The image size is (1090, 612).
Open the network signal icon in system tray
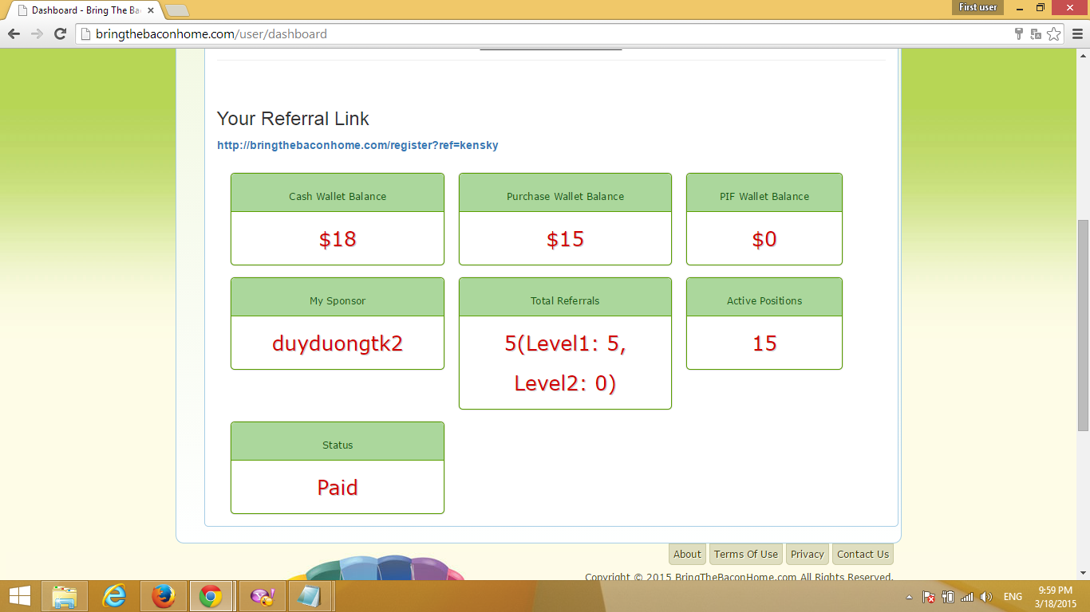click(x=966, y=596)
